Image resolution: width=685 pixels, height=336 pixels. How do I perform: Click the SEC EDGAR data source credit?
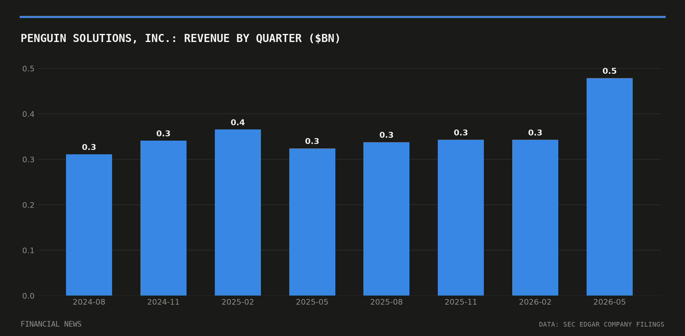pyautogui.click(x=602, y=324)
